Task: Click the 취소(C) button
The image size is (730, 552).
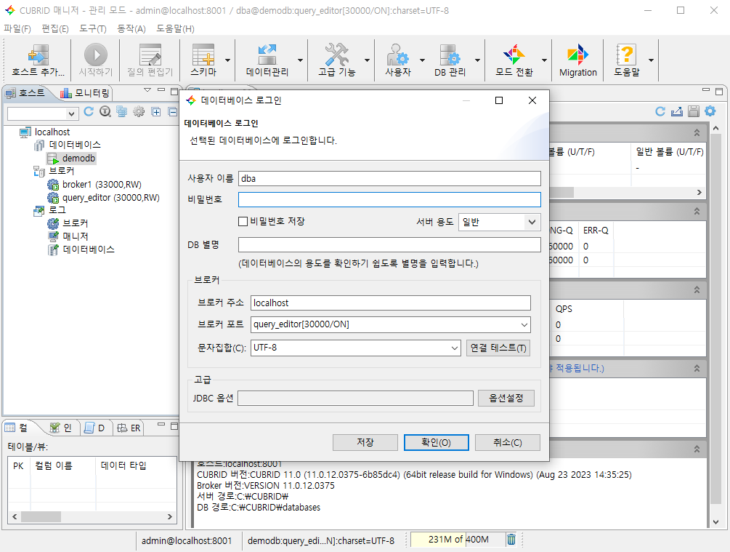Action: 508,442
